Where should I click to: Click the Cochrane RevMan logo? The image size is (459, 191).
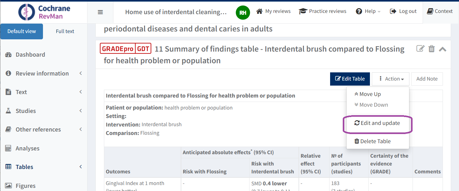(44, 12)
